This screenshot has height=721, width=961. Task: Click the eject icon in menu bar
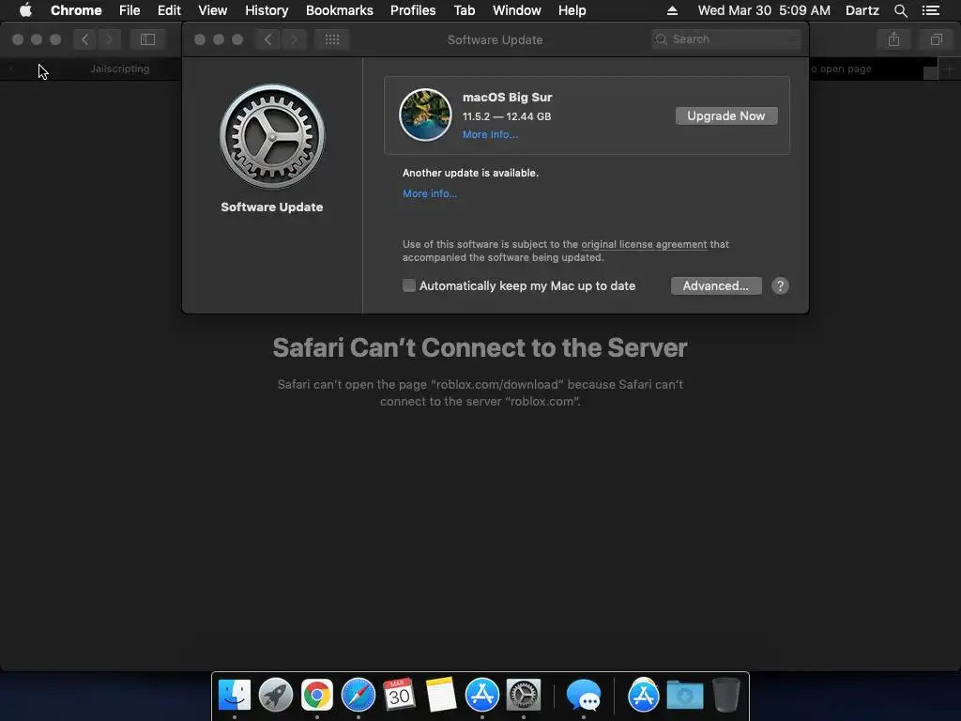coord(672,10)
